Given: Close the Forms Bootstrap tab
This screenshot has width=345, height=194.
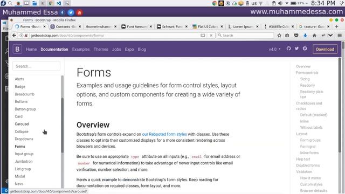Looking at the screenshot, I should [x=44, y=26].
